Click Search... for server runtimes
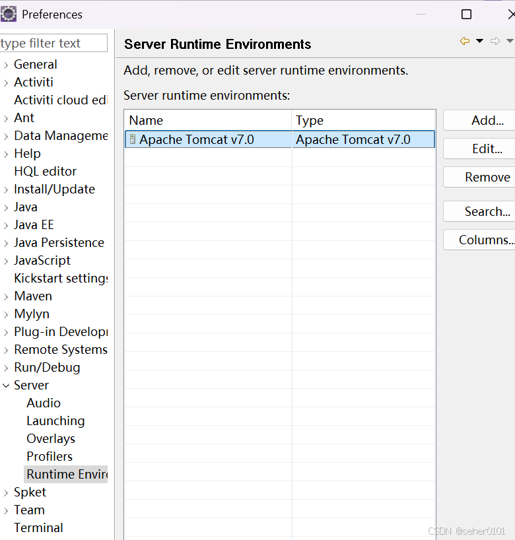This screenshot has height=540, width=515. pos(480,211)
